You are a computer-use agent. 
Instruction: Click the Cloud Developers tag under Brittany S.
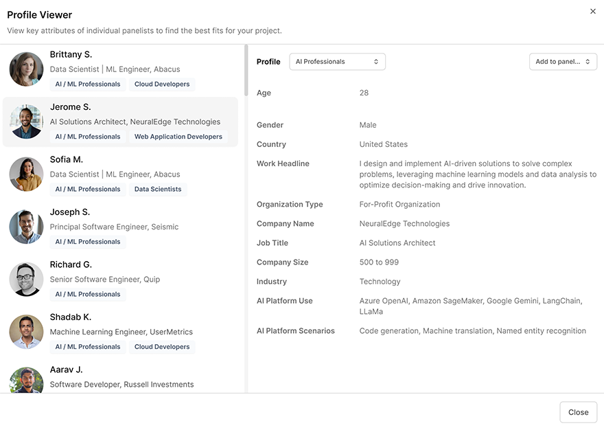coord(162,83)
